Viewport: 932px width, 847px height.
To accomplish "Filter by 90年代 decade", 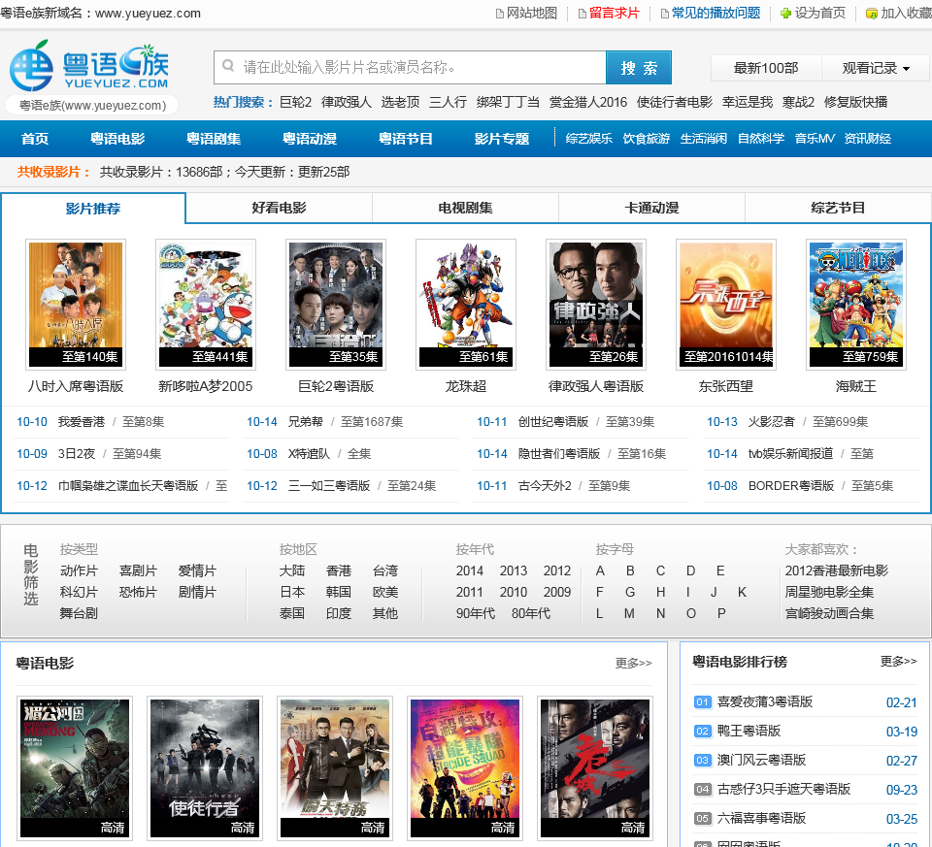I will click(476, 614).
